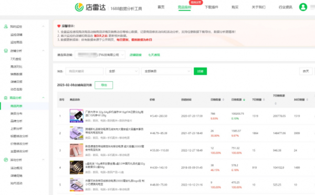Go to 首页 in top navigation
The width and height of the screenshot is (315, 195).
click(161, 7)
